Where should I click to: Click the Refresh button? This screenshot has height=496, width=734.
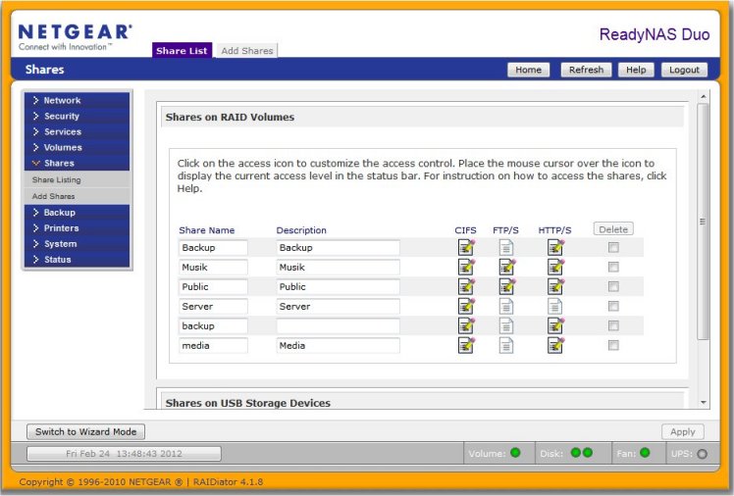pyautogui.click(x=586, y=70)
